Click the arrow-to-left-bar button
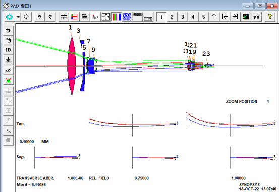The height and width of the screenshot is (192, 279). click(x=225, y=17)
